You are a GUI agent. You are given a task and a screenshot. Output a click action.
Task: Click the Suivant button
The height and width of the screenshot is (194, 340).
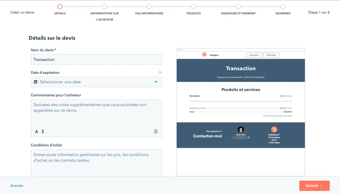[314, 186]
